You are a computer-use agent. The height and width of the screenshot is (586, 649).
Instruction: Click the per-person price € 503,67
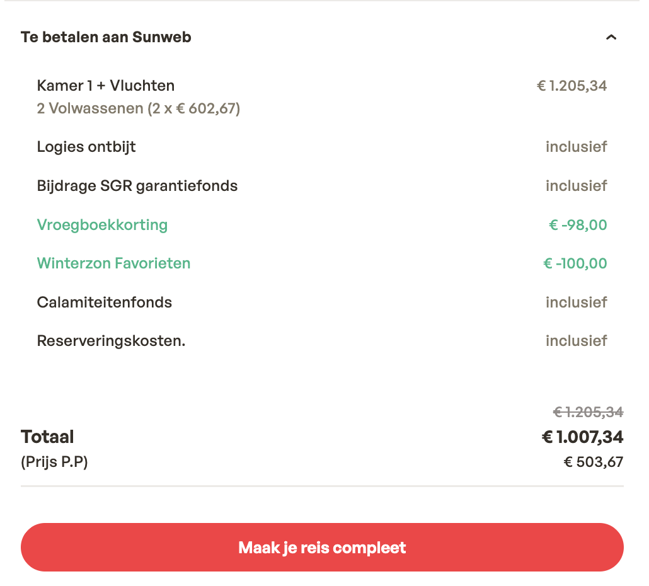coord(593,462)
